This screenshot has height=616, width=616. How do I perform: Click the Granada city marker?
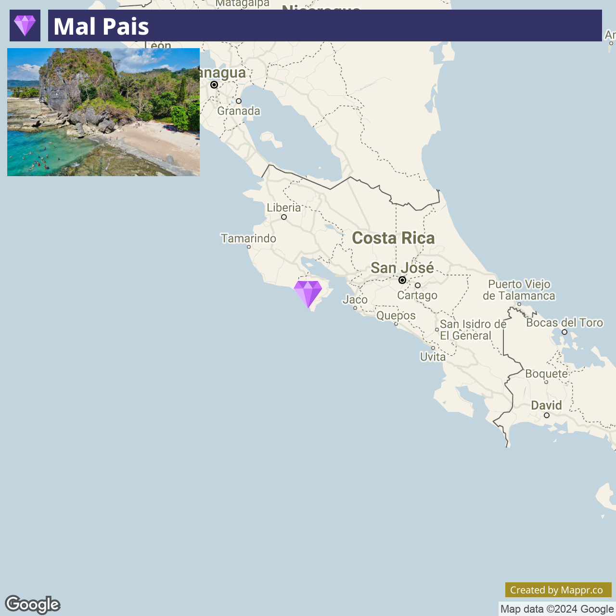click(x=239, y=101)
